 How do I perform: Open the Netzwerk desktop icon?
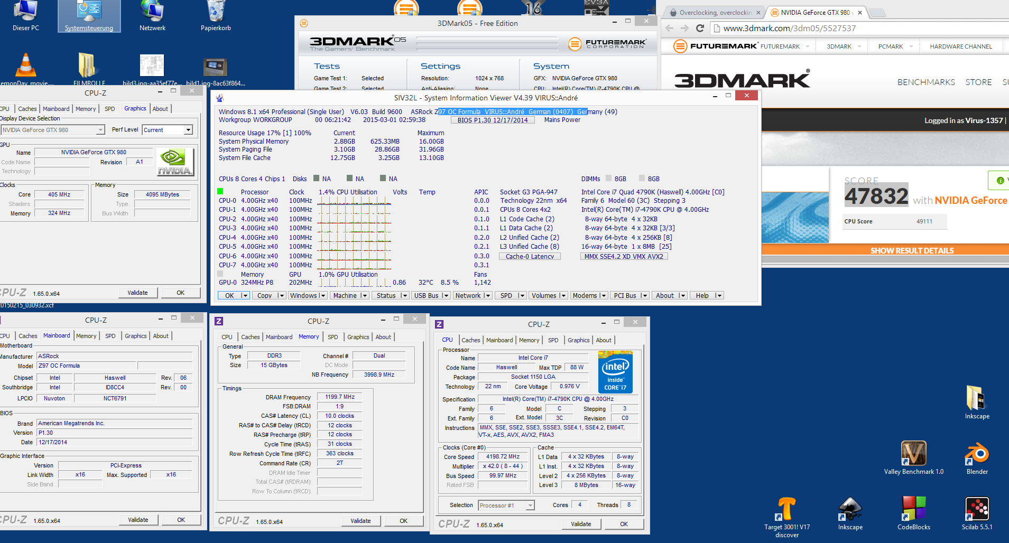pos(152,16)
